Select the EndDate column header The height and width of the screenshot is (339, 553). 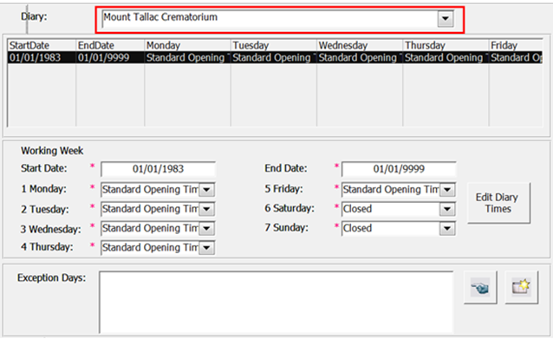point(110,45)
